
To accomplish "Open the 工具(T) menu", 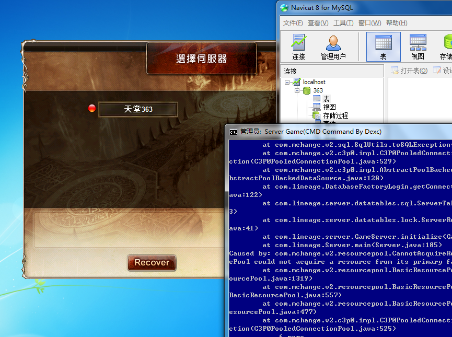I will point(343,23).
